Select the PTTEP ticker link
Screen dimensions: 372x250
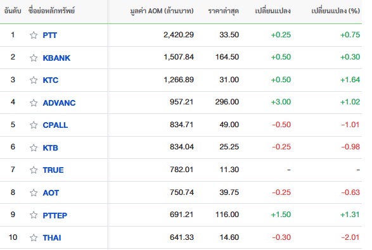point(55,215)
